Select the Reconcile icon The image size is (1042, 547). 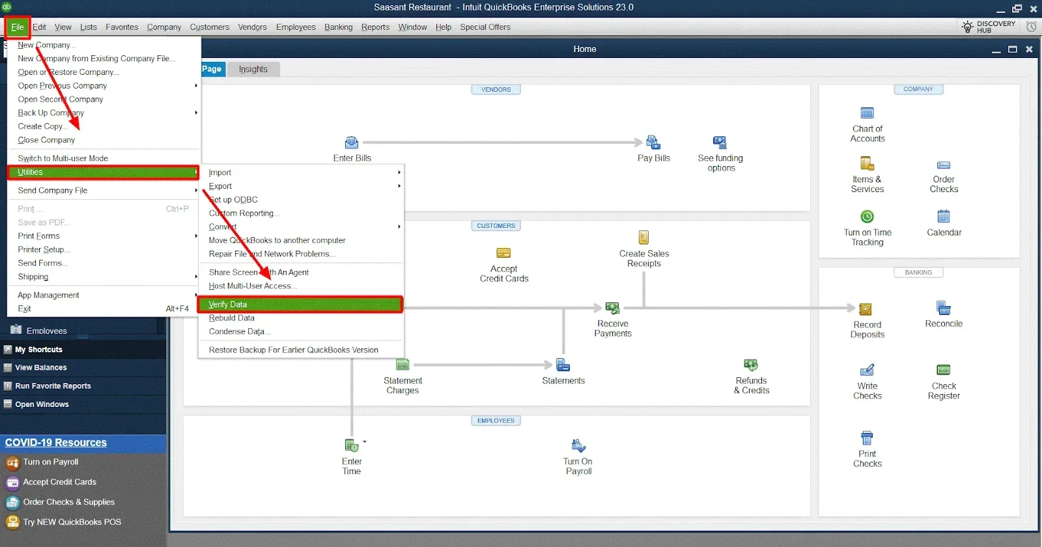(943, 308)
